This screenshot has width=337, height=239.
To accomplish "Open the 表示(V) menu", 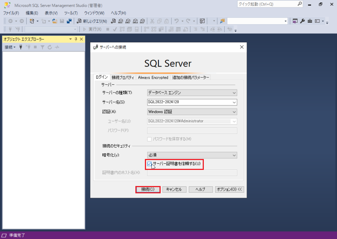I will tap(51, 13).
